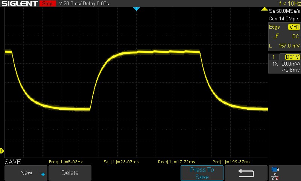Click the -72.8mV offset value
301x181 pixels.
tap(290, 70)
